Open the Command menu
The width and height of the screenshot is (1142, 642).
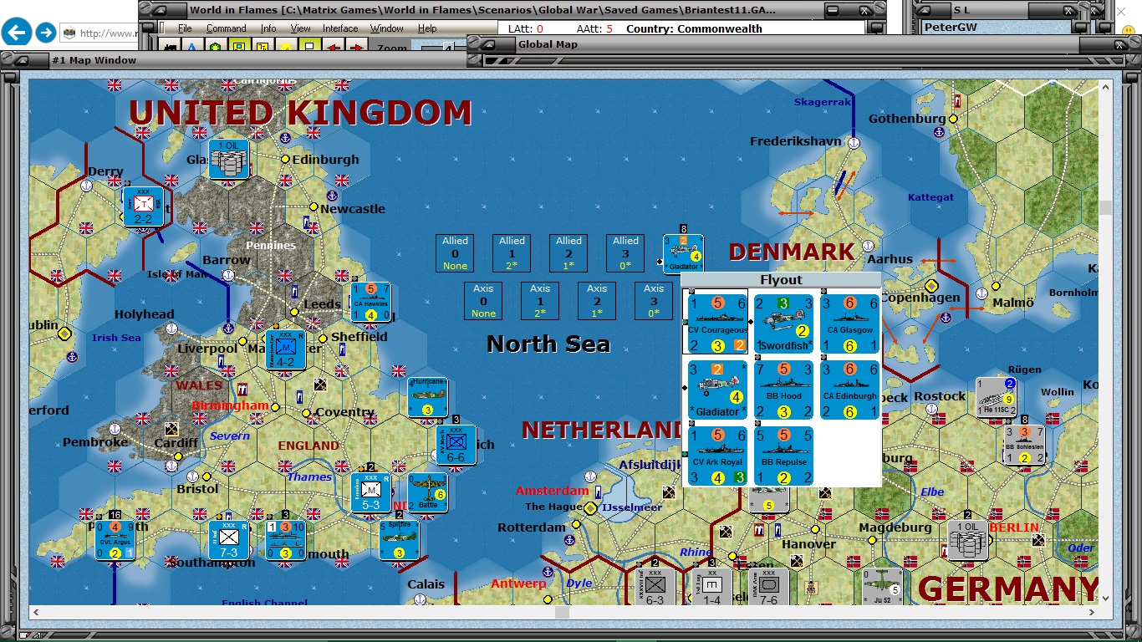point(227,28)
